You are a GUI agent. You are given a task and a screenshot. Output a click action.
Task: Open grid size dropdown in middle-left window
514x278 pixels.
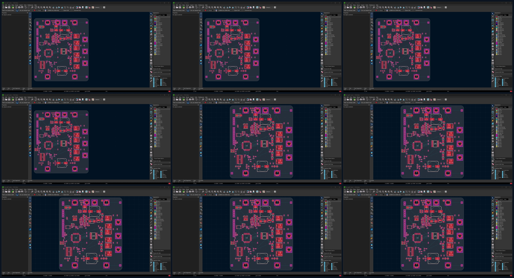55,102
